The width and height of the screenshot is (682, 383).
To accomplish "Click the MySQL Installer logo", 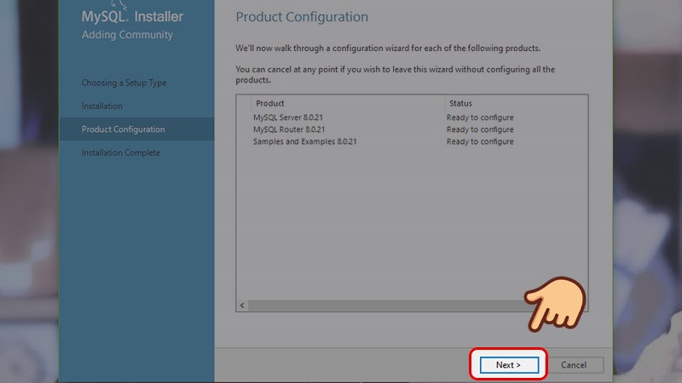I will pyautogui.click(x=132, y=16).
